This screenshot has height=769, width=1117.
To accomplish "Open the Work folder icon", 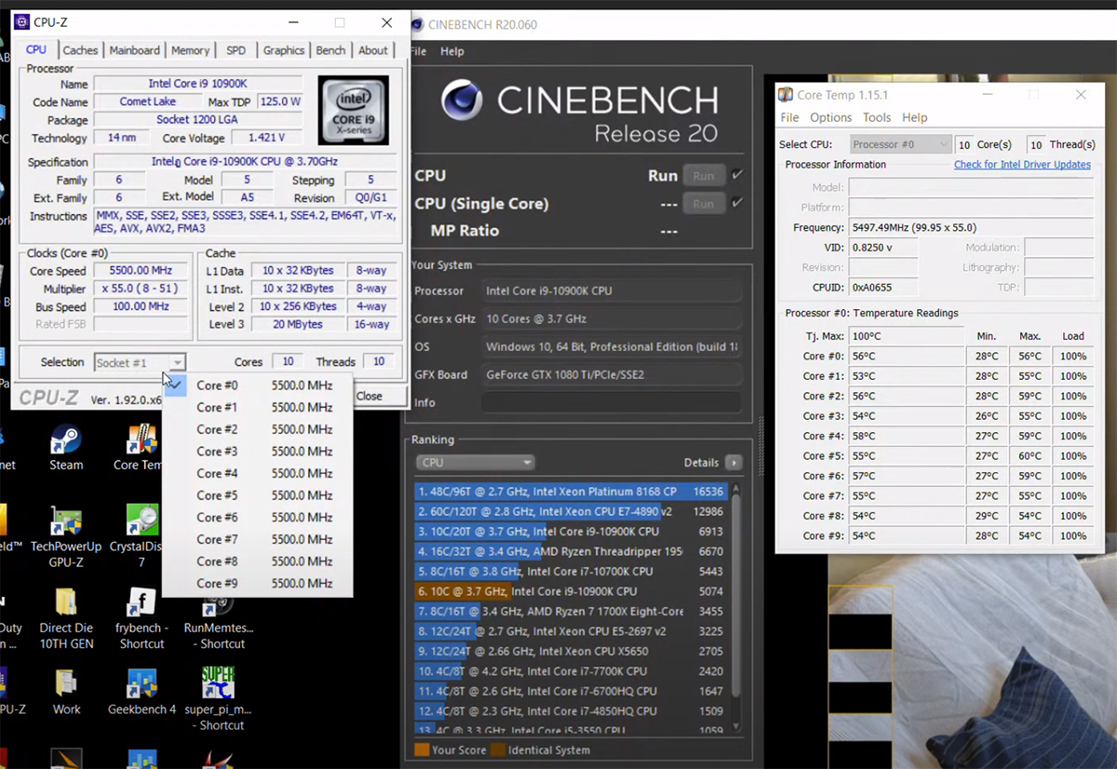I will 66,692.
